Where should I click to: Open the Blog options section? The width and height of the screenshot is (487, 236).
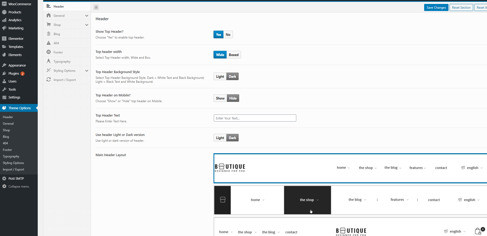point(67,34)
